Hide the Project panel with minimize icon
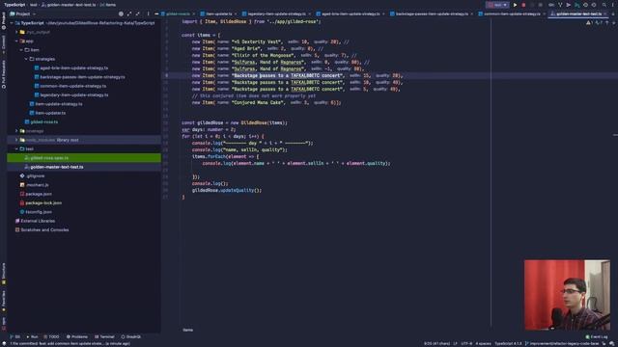The width and height of the screenshot is (618, 347). click(156, 13)
